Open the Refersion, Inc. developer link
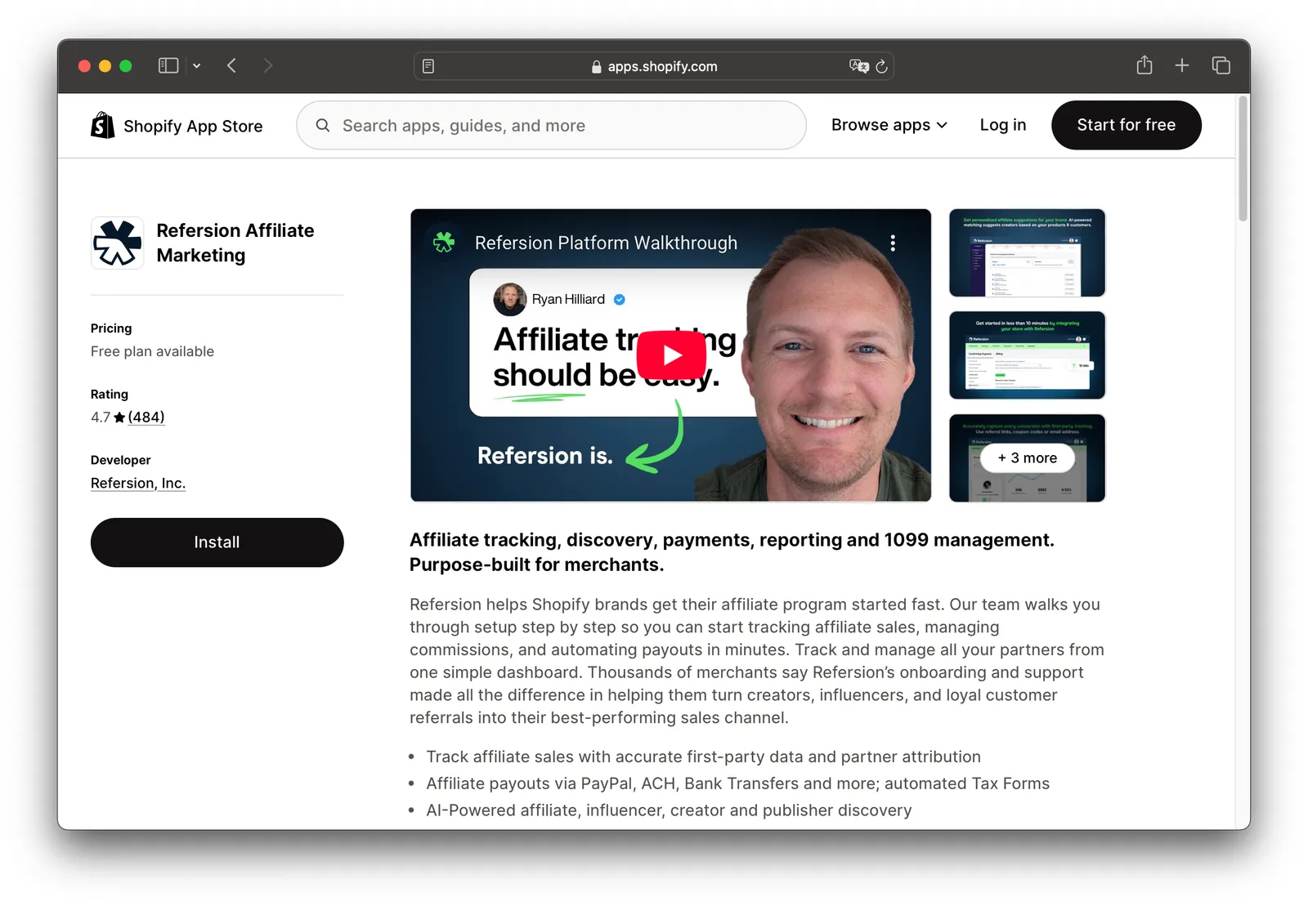 point(138,483)
